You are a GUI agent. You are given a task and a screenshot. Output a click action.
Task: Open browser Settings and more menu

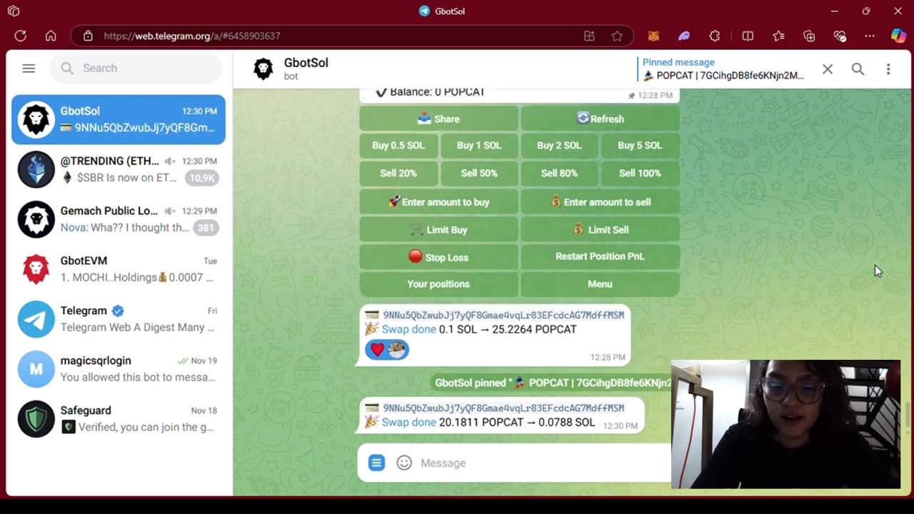(869, 36)
